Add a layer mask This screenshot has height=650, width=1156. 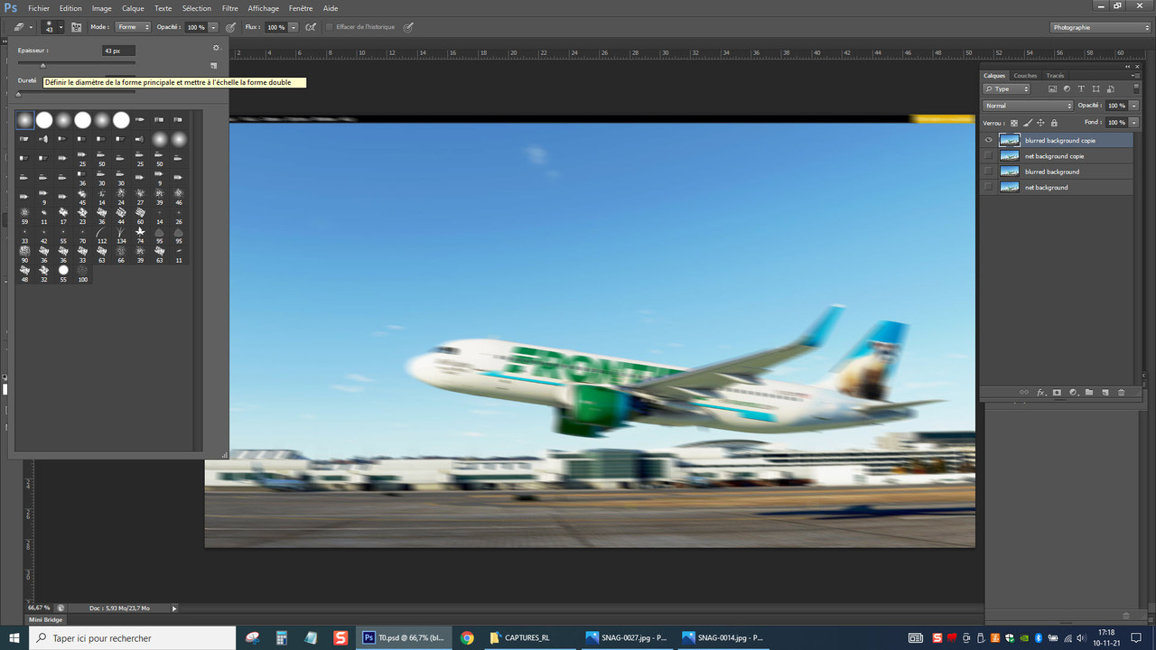[x=1057, y=393]
